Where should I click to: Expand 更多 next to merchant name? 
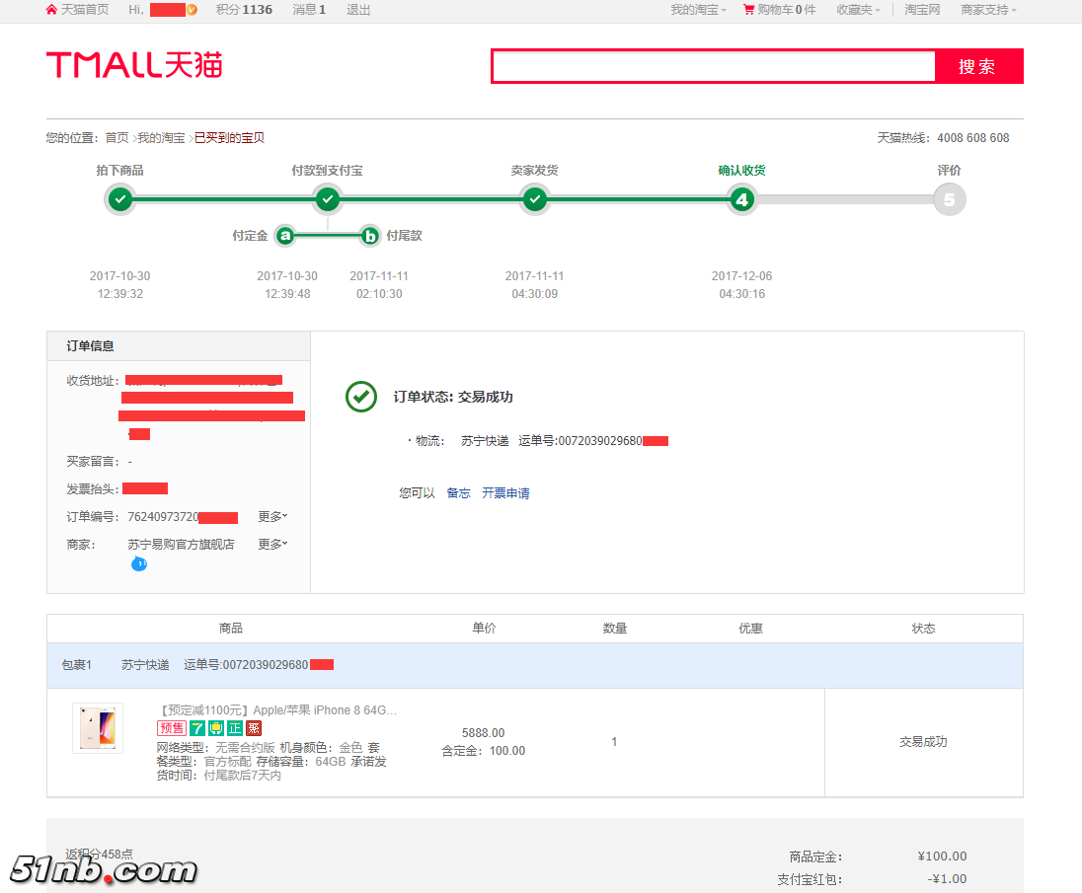click(x=272, y=545)
